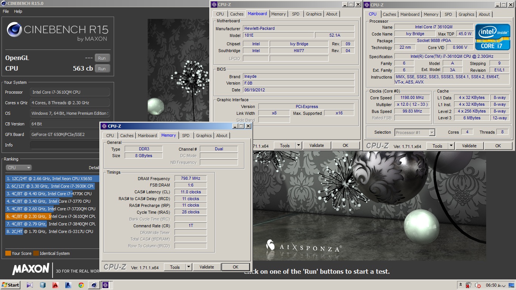Viewport: 516px width, 290px height.
Task: Open Caches tab in Mainboard window
Action: 237,14
